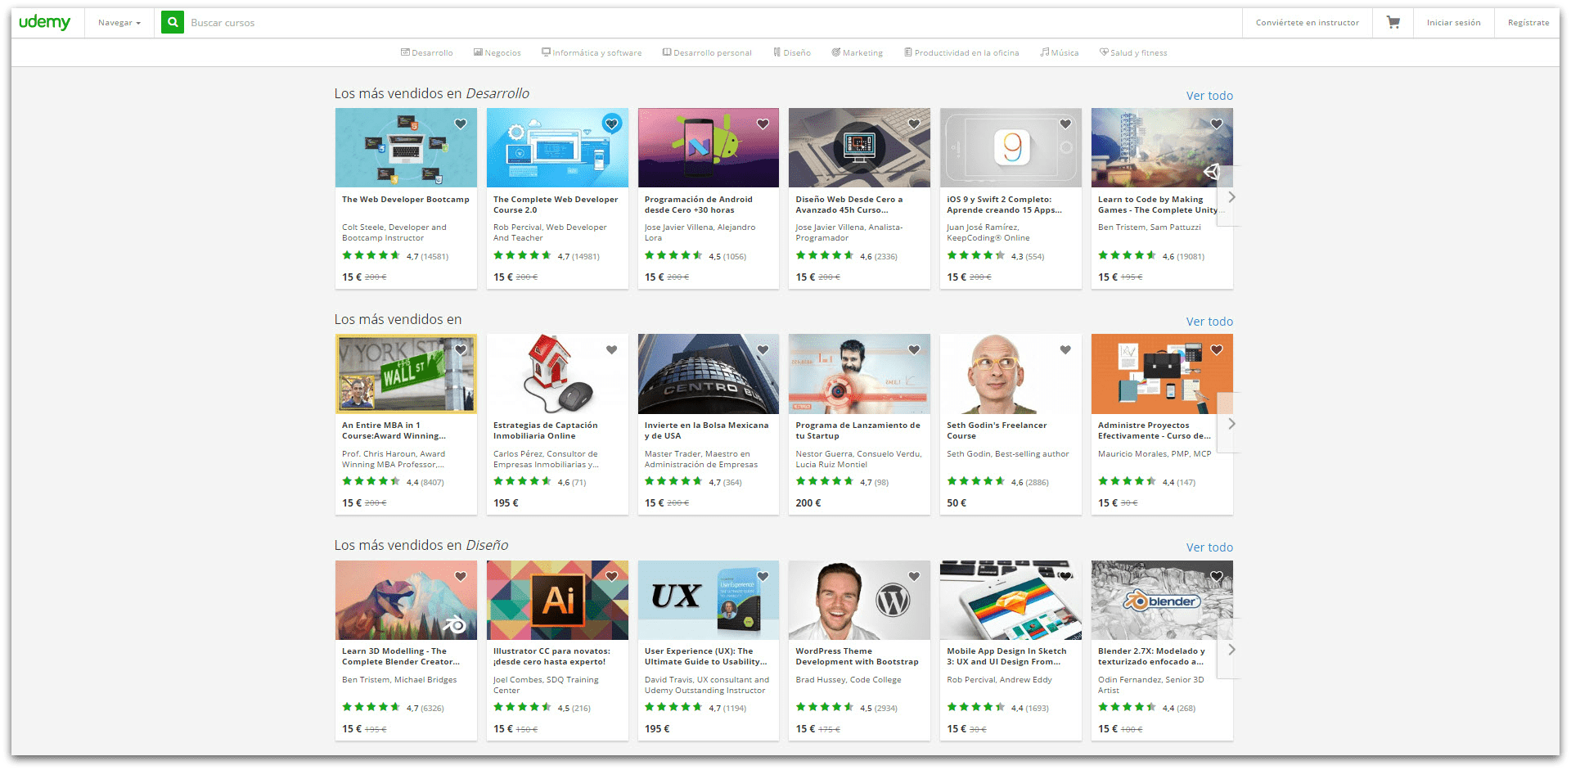
Task: Add Programa de Lanzamiento de tu Startup to wishlist
Action: (914, 350)
